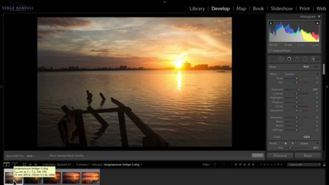Select the Red Eye Correction tool
This screenshot has height=185, width=329.
point(289,59)
